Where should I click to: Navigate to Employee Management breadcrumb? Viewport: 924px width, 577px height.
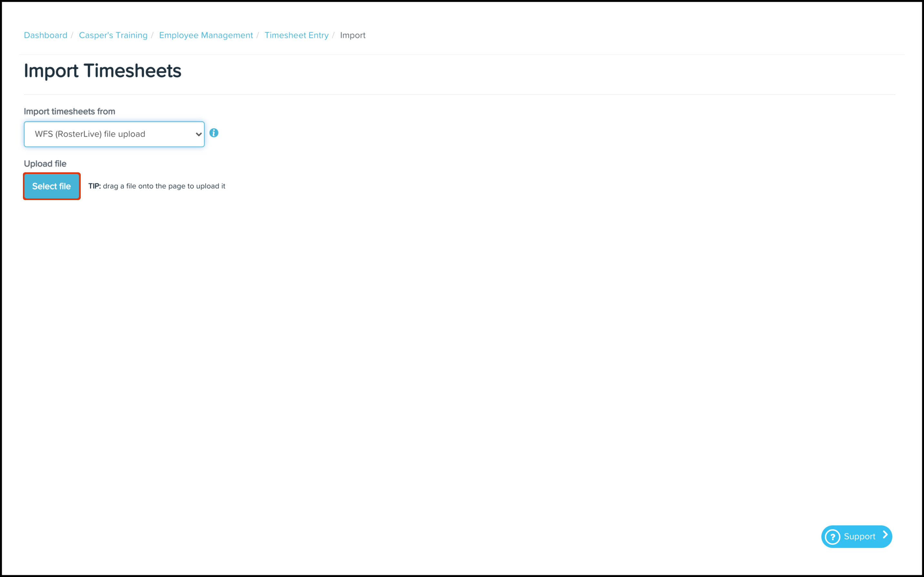pos(206,35)
